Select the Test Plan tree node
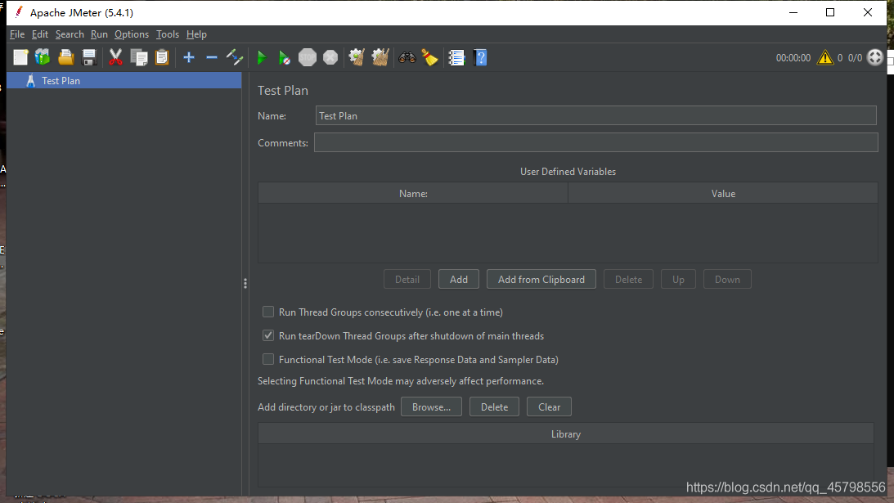This screenshot has height=503, width=894. [124, 80]
